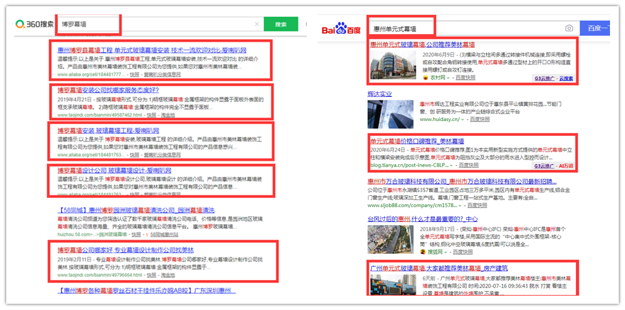Open Baidu result 惠州单元式玻璃幕墙,公司推荐美林幕墙

(422, 44)
